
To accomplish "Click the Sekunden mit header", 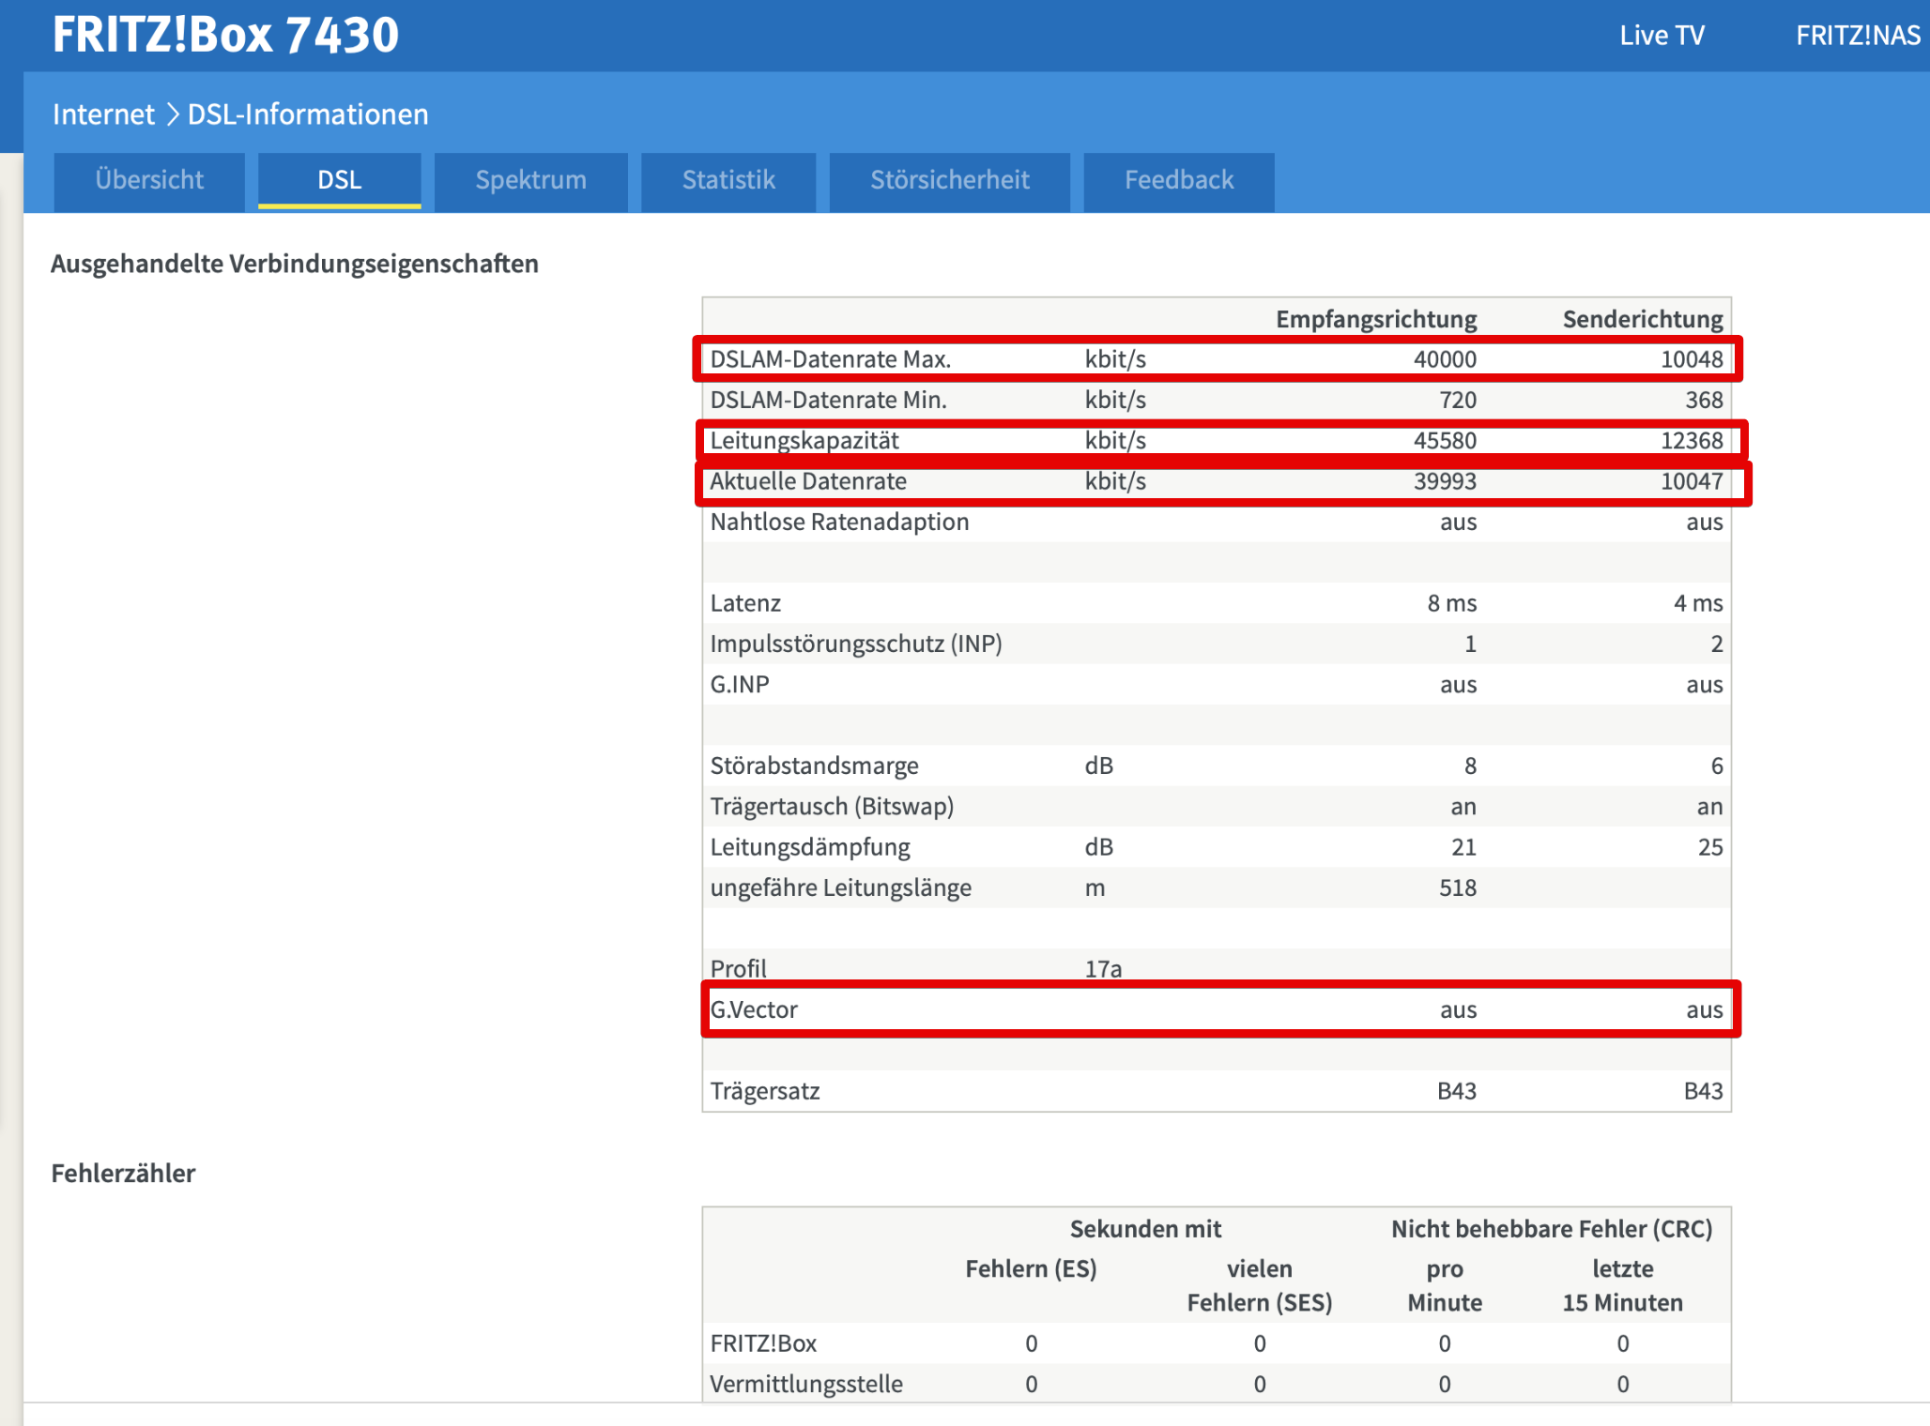I will 1145,1229.
